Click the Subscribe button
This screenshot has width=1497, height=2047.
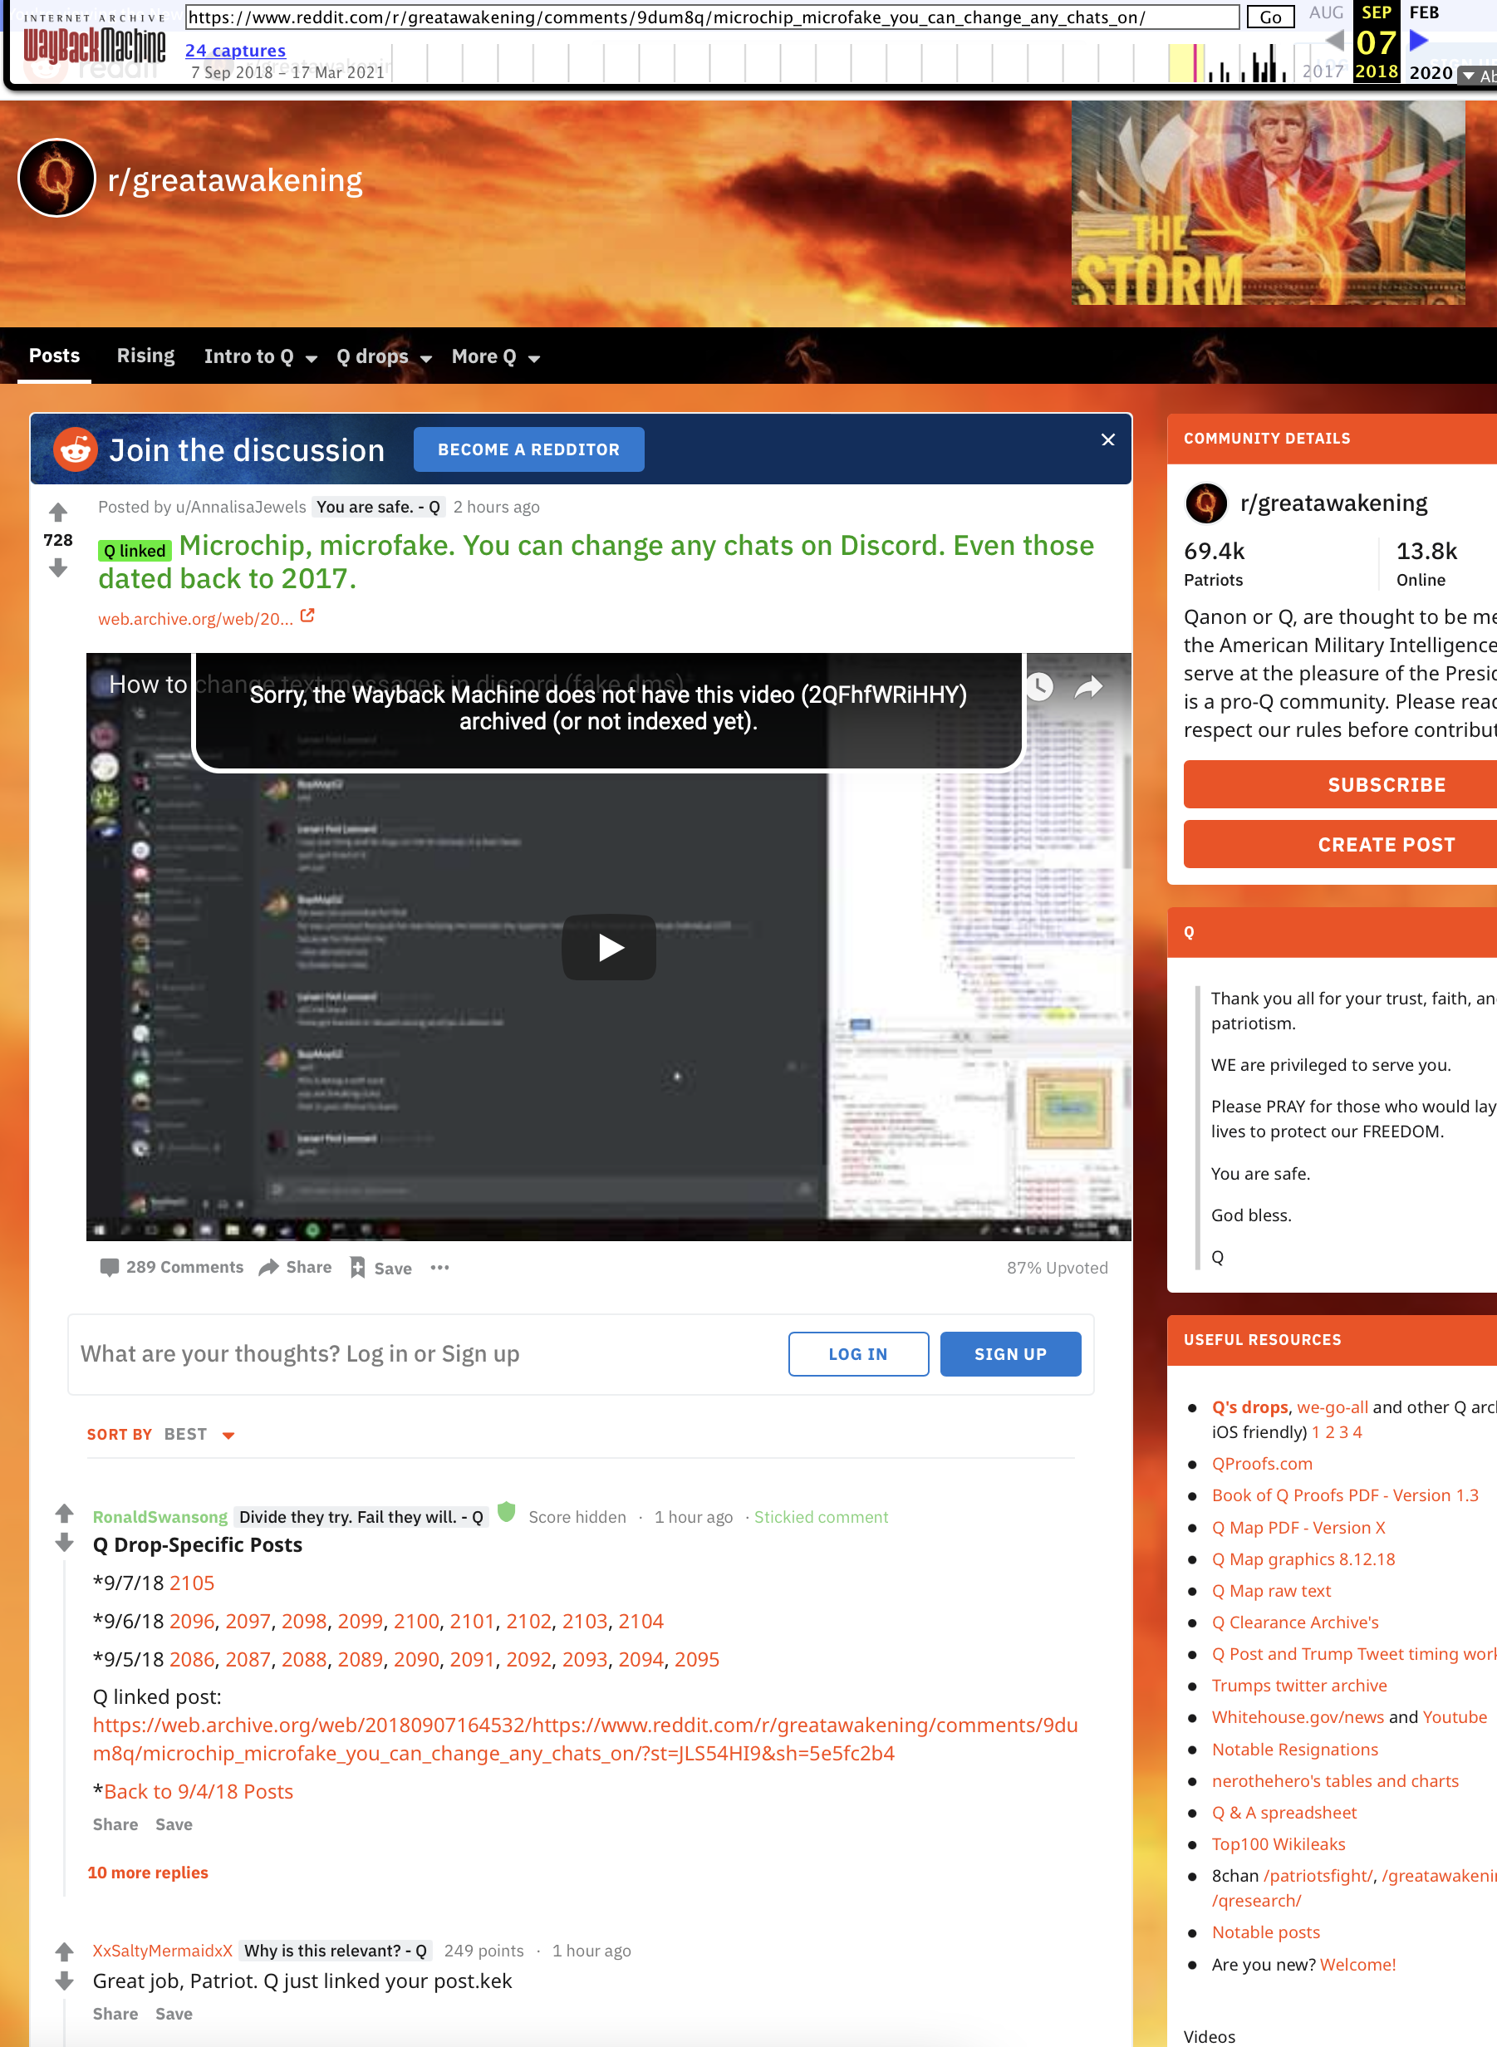pos(1340,785)
